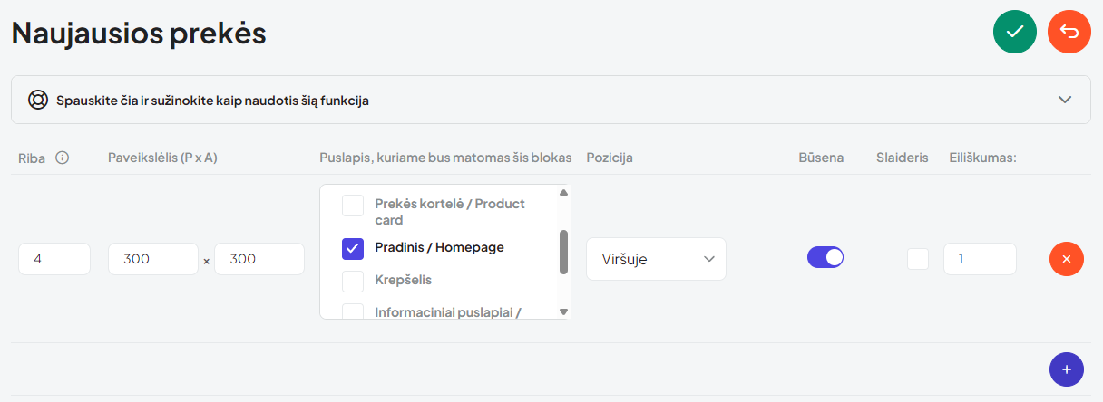Check the Krepšelis checkbox
This screenshot has height=402, width=1103.
coord(353,282)
